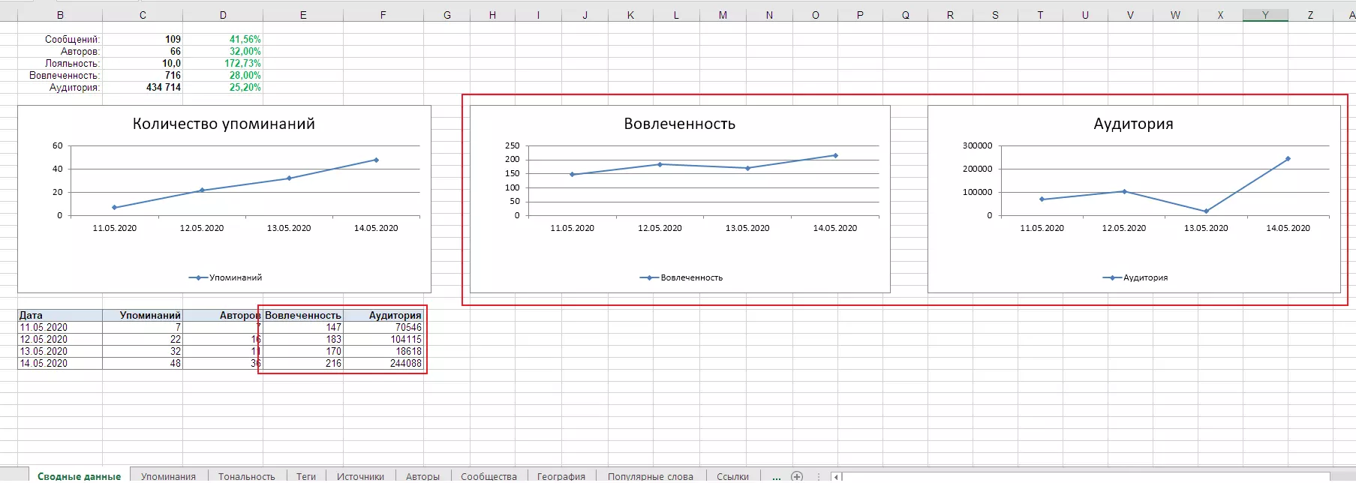Image resolution: width=1356 pixels, height=483 pixels.
Task: Select the 11.05.2020 date cell in table
Action: pyautogui.click(x=60, y=327)
